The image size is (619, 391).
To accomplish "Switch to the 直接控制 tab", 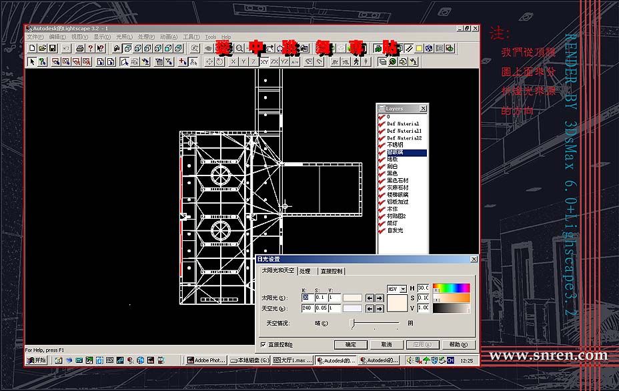I will pyautogui.click(x=332, y=272).
